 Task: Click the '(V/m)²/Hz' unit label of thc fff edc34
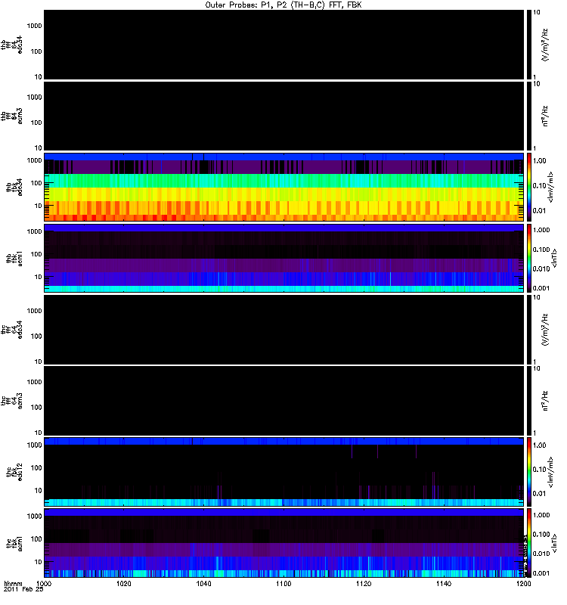coord(545,330)
